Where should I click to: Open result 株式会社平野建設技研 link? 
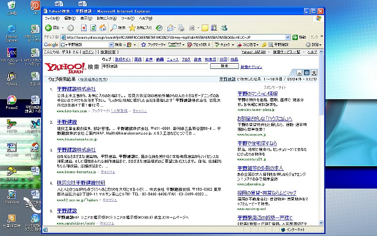coord(81,183)
